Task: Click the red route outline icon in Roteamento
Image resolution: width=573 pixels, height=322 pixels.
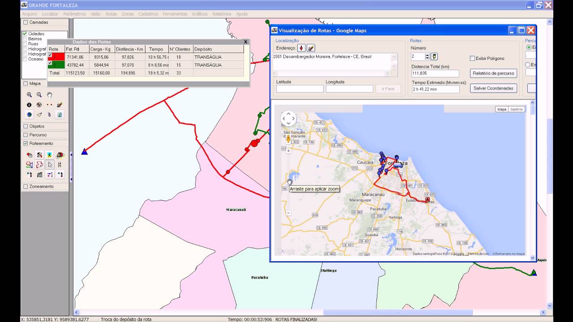Action: point(39,165)
